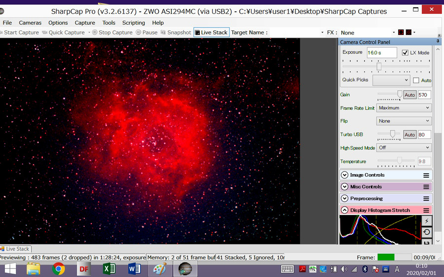444x277 pixels.
Task: Click the Turbo USB Auto button
Action: point(409,135)
